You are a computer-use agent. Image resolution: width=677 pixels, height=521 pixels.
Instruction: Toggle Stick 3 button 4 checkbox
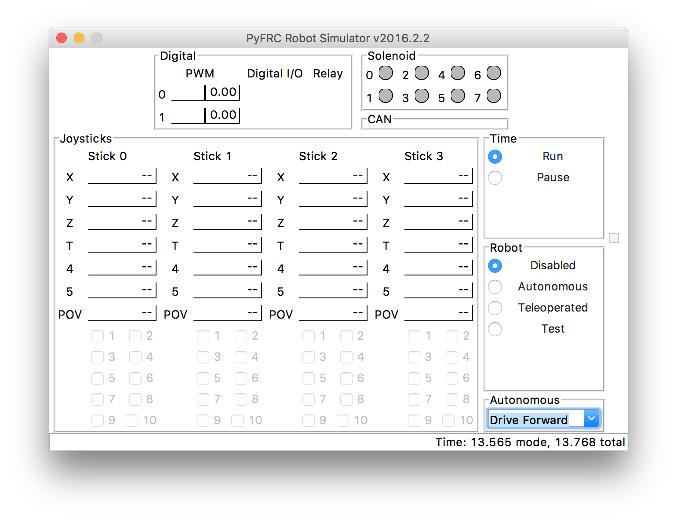coord(452,357)
